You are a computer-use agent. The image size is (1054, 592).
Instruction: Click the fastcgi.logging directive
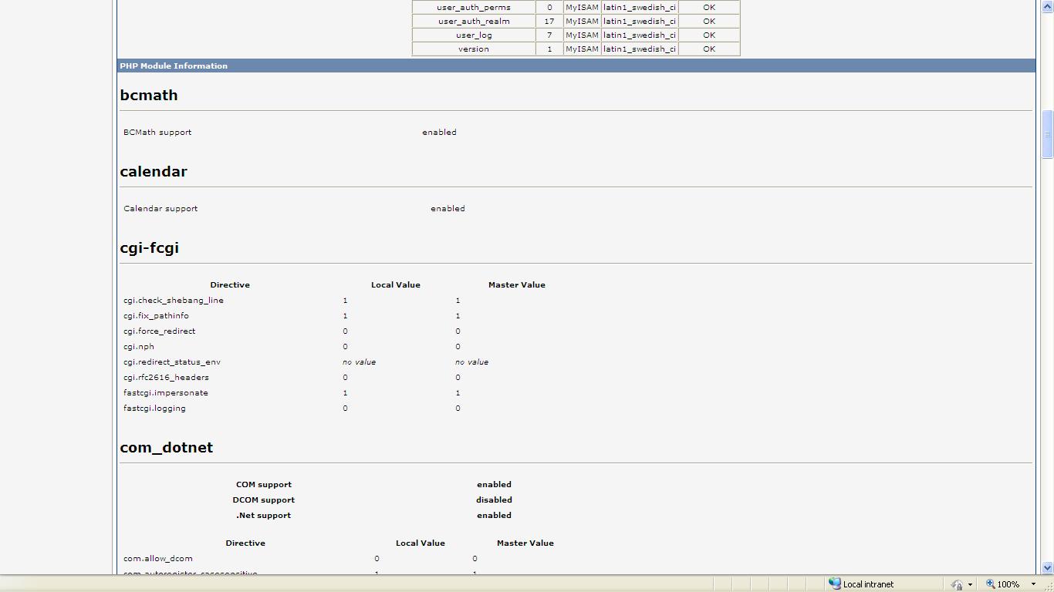[154, 408]
